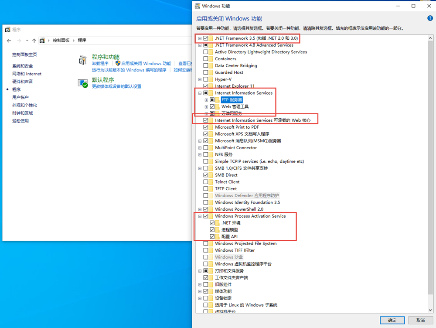Click the Windows Features title bar icon
Image resolution: width=436 pixels, height=328 pixels.
point(198,6)
